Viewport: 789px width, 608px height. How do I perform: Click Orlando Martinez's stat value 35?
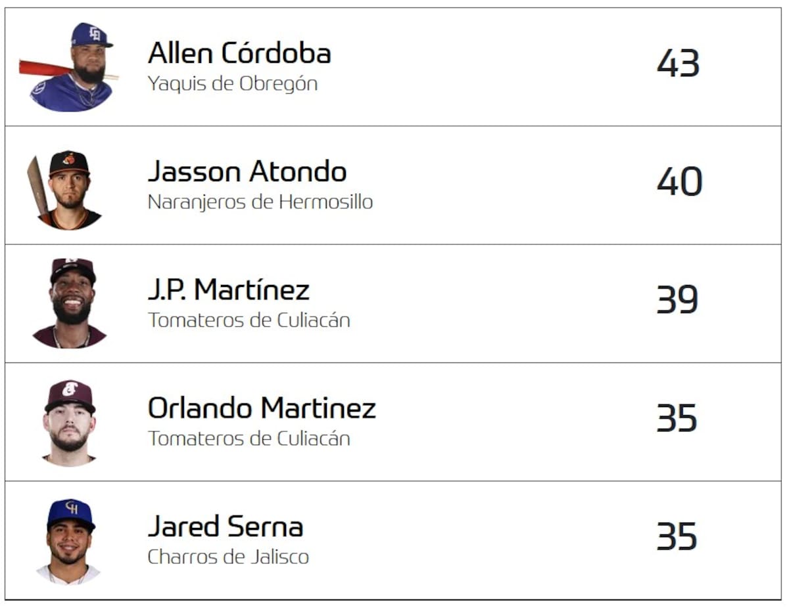(677, 418)
